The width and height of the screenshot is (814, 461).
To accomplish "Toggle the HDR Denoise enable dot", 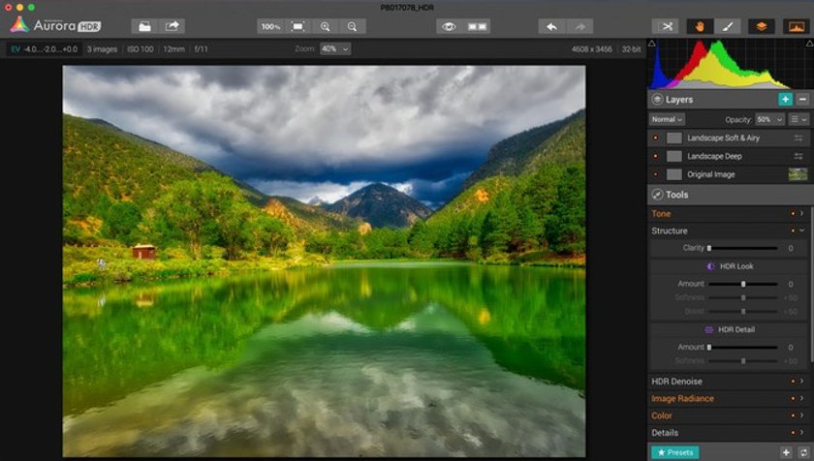I will pyautogui.click(x=793, y=382).
